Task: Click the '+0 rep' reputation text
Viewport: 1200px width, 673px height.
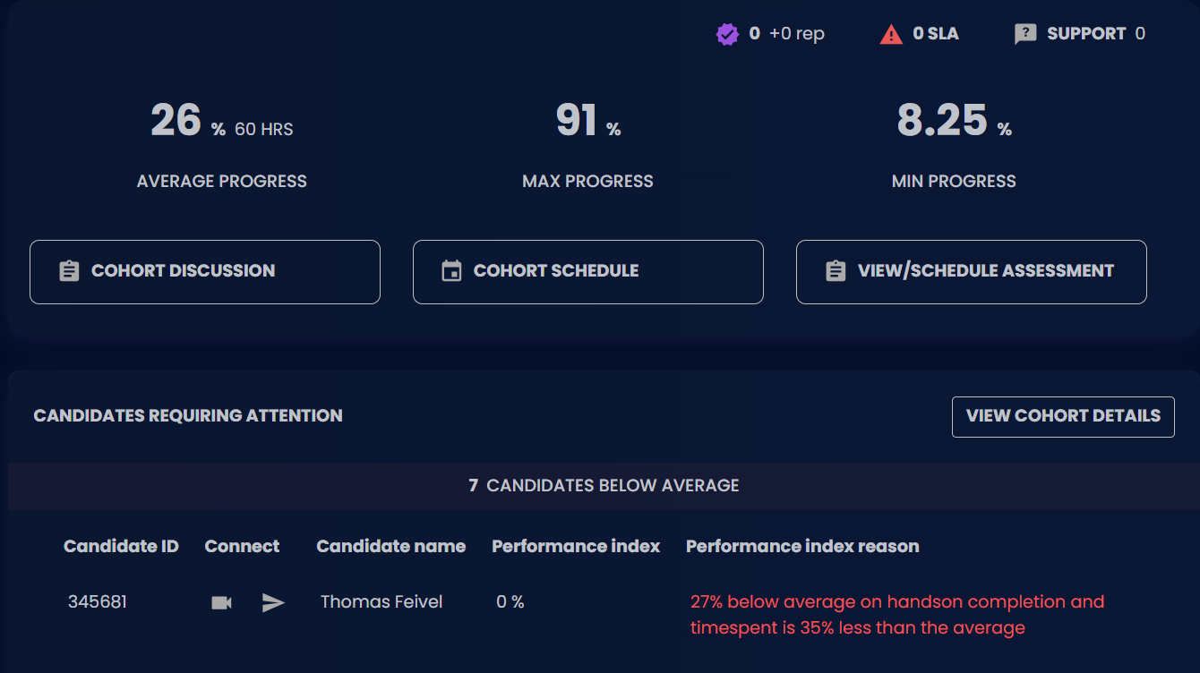Action: (797, 34)
